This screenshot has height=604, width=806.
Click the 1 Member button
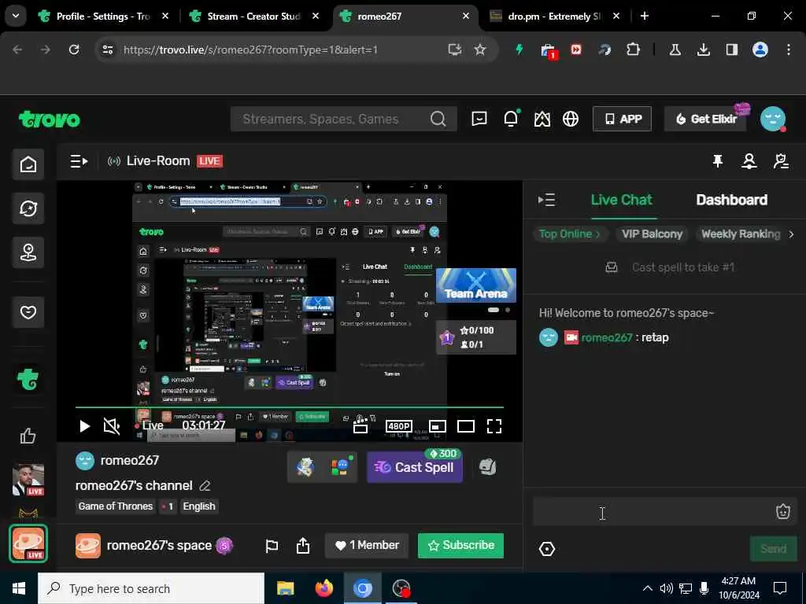point(367,546)
